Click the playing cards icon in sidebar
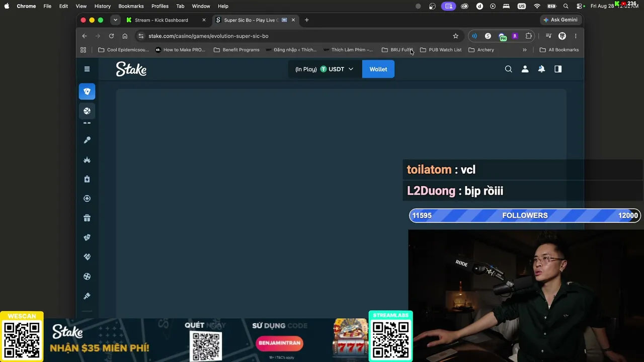This screenshot has height=362, width=644. tap(87, 237)
